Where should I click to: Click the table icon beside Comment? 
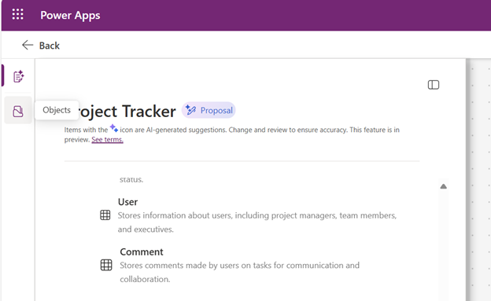[106, 265]
